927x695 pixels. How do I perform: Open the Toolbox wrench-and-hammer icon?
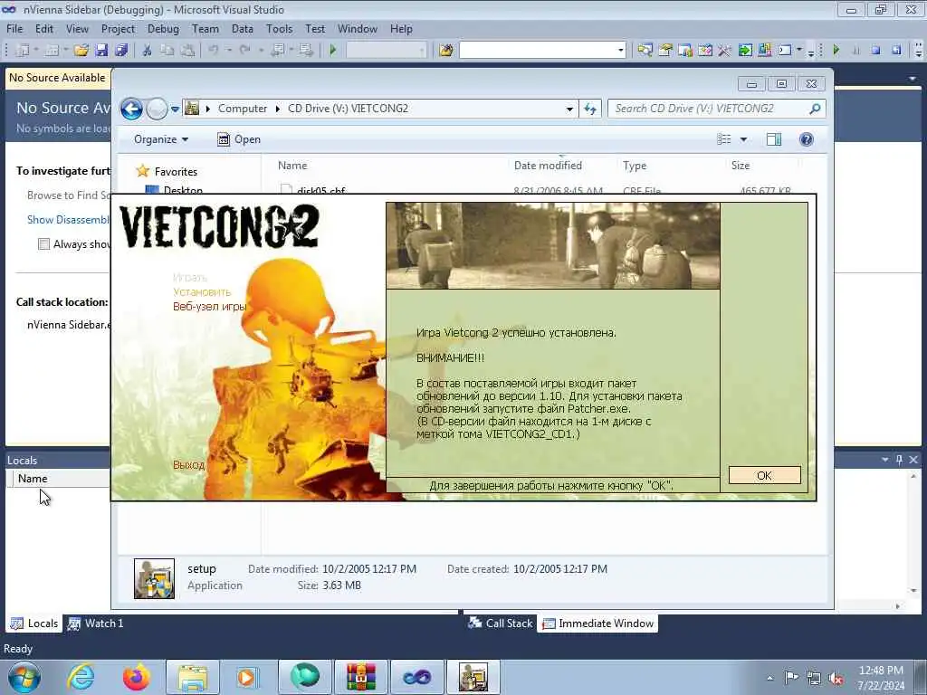[x=725, y=51]
